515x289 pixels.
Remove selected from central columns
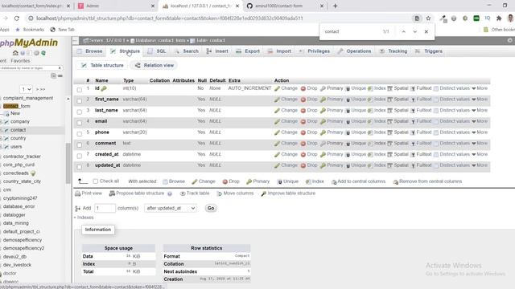[427, 181]
